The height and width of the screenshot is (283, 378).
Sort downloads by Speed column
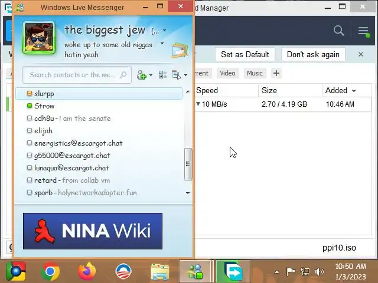226,90
